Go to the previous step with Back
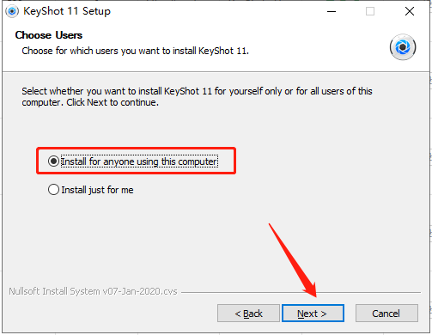Image resolution: width=432 pixels, height=335 pixels. (x=248, y=314)
